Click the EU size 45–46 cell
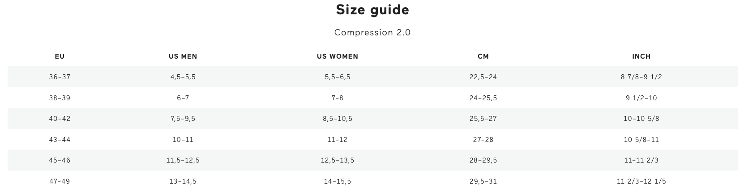The width and height of the screenshot is (744, 193). tap(60, 160)
